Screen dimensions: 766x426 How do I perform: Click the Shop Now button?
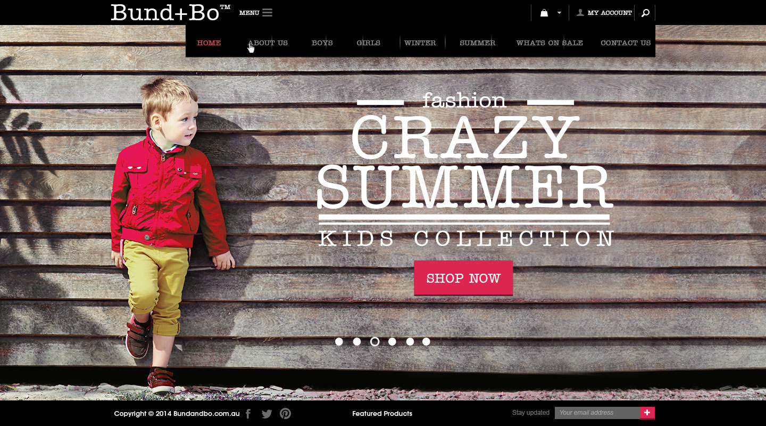(463, 278)
